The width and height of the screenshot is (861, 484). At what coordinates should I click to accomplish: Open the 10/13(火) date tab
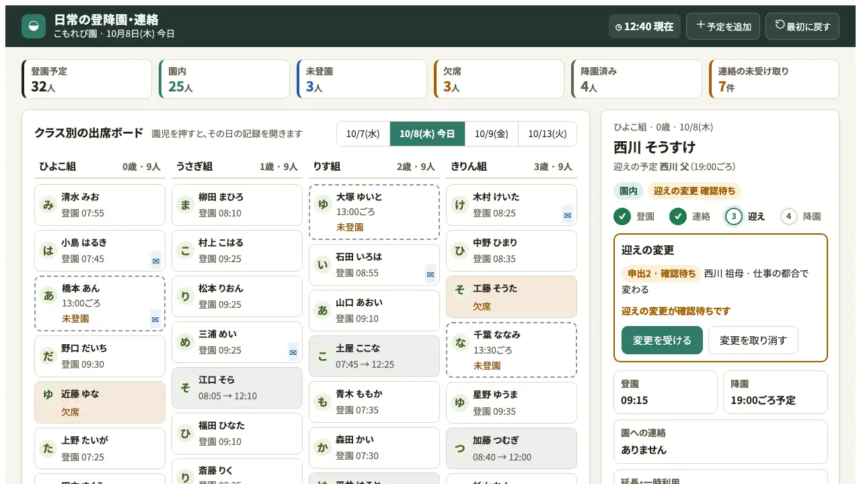click(x=548, y=134)
